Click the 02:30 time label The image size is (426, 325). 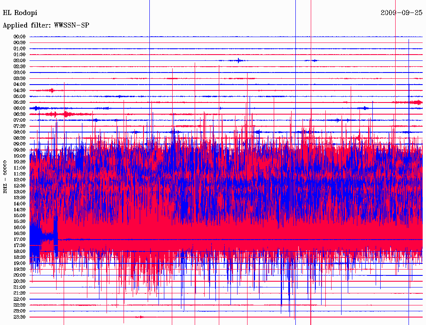[x=19, y=67]
